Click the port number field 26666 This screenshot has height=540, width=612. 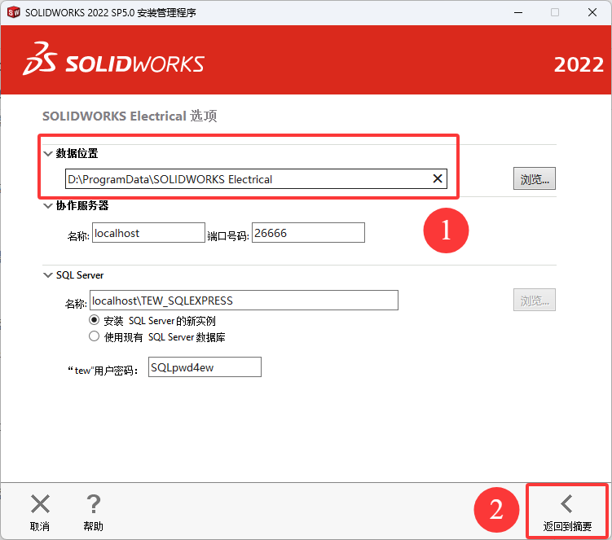(x=308, y=233)
